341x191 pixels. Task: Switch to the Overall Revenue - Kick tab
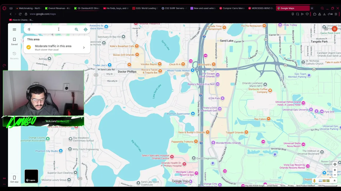click(57, 8)
